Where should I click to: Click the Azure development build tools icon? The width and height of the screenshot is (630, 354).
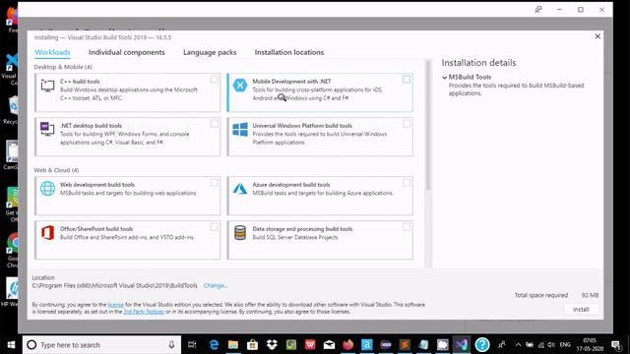[240, 188]
